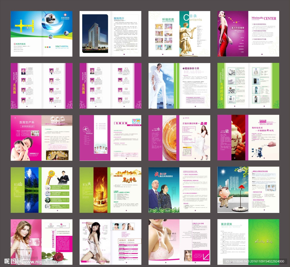Click the green NO.2 bar
290x267 pixels.
[60, 194]
